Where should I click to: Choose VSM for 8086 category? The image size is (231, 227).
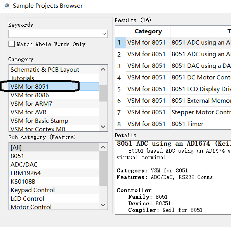click(x=54, y=95)
